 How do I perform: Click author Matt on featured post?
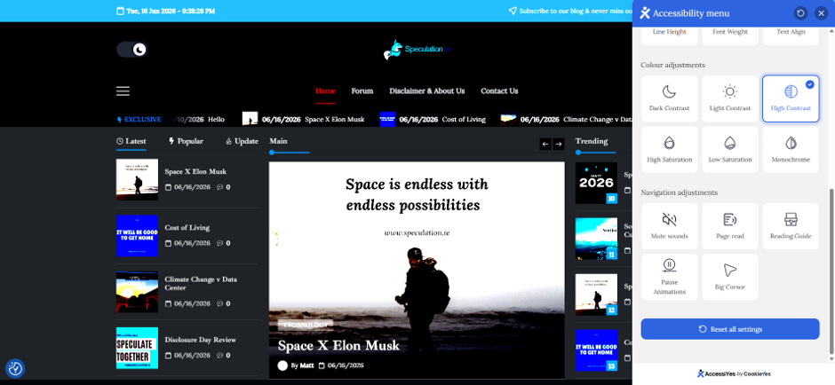tap(306, 365)
